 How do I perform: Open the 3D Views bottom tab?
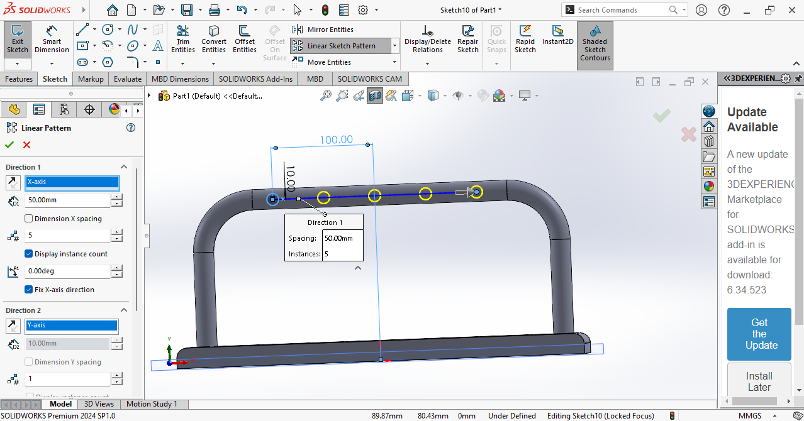99,404
